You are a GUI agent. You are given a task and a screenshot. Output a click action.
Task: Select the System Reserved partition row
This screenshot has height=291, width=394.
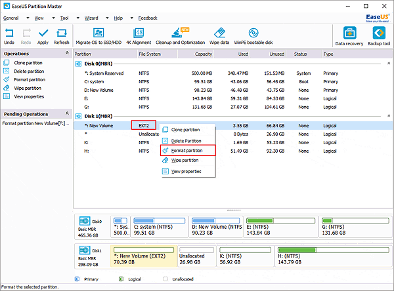tap(232, 73)
